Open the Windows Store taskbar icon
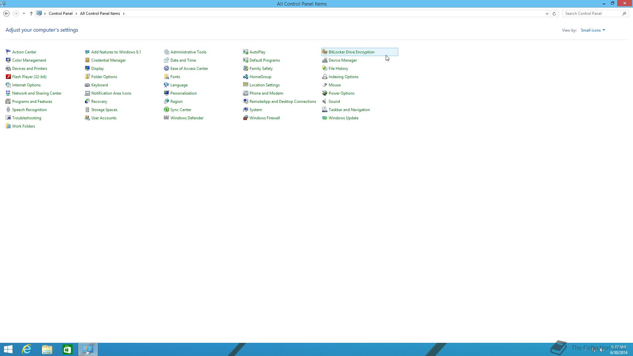The image size is (633, 356). coord(68,349)
